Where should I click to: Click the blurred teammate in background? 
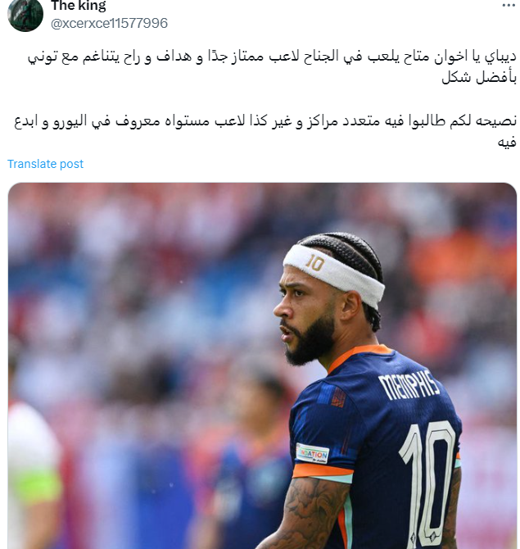coord(252,455)
